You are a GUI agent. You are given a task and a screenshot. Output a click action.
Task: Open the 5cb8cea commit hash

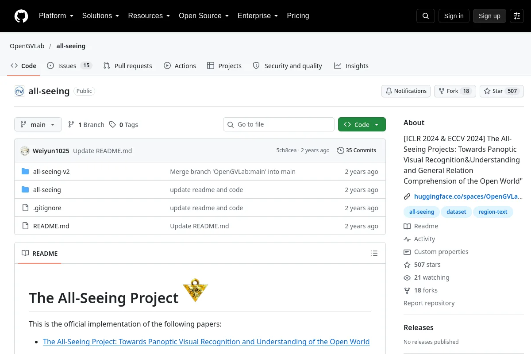286,150
